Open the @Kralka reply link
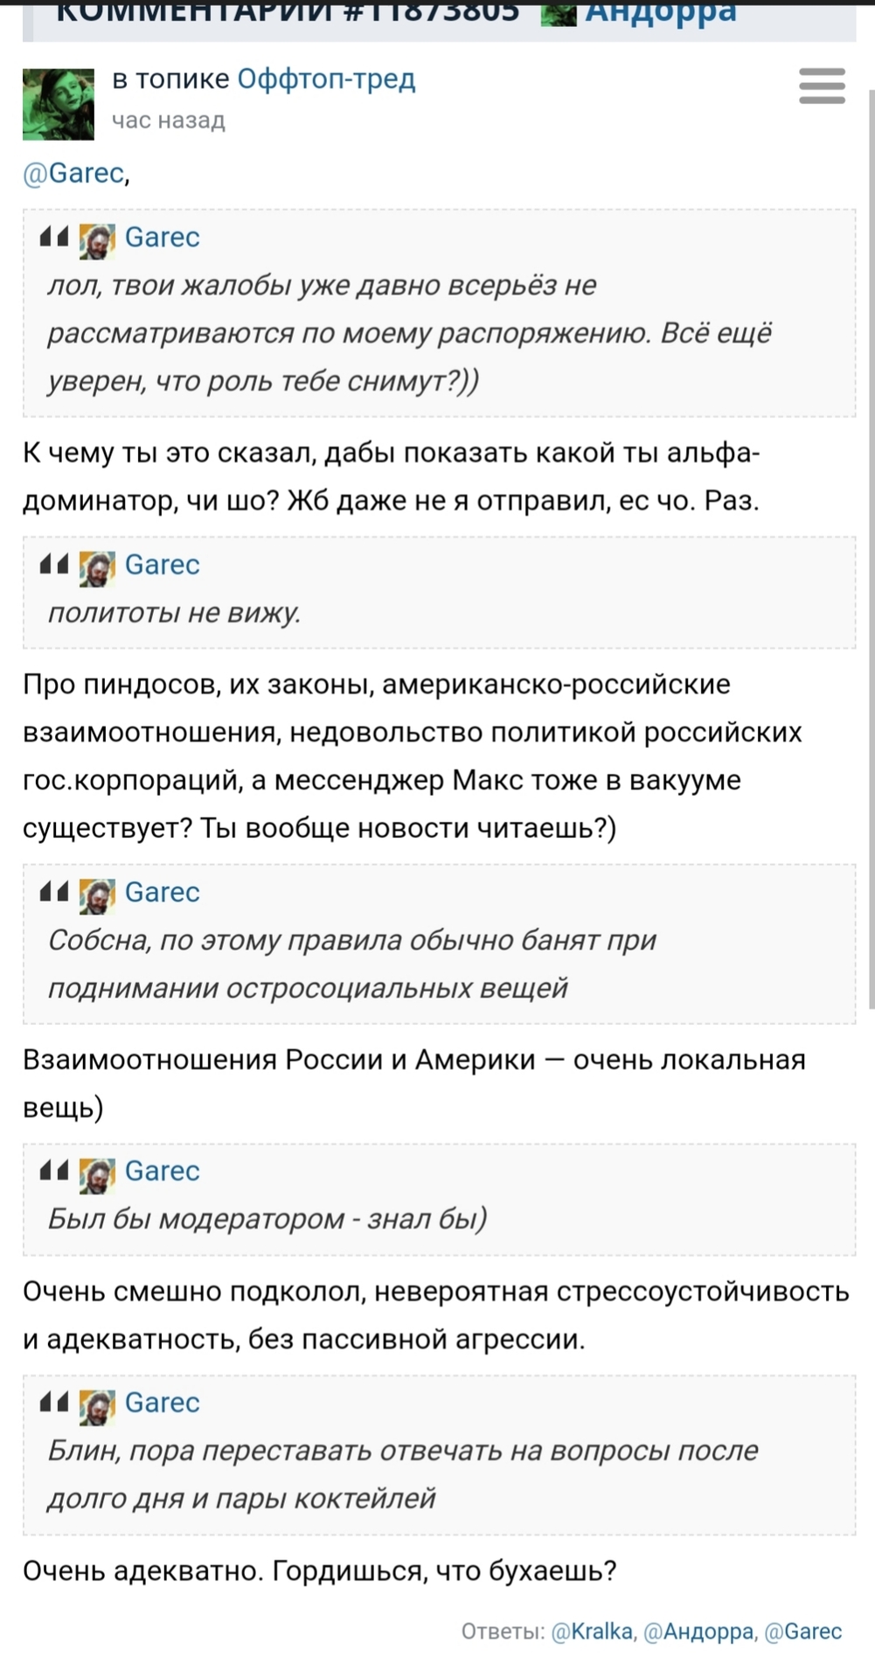The height and width of the screenshot is (1679, 875). [593, 1631]
